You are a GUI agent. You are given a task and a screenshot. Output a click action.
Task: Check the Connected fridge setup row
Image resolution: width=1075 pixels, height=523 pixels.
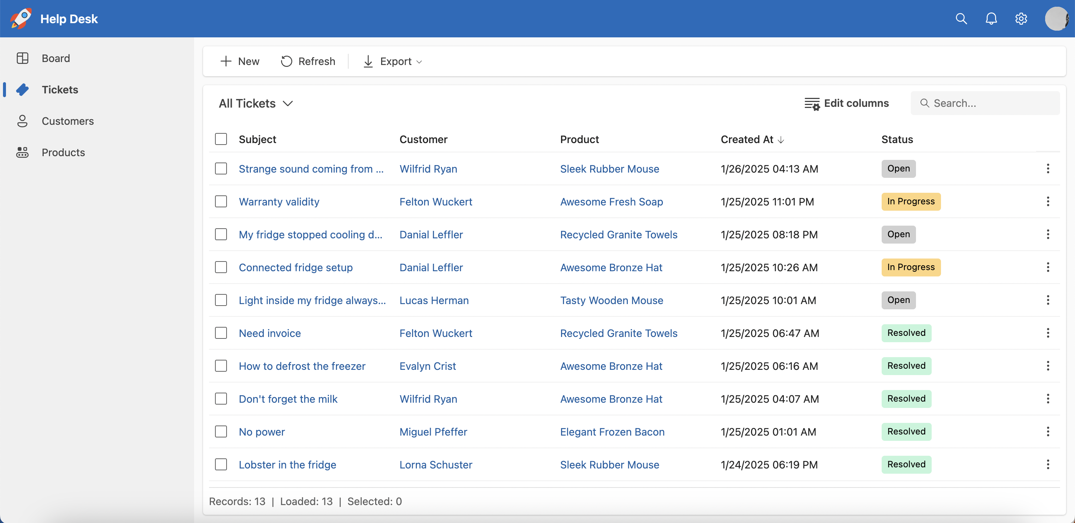coord(221,267)
